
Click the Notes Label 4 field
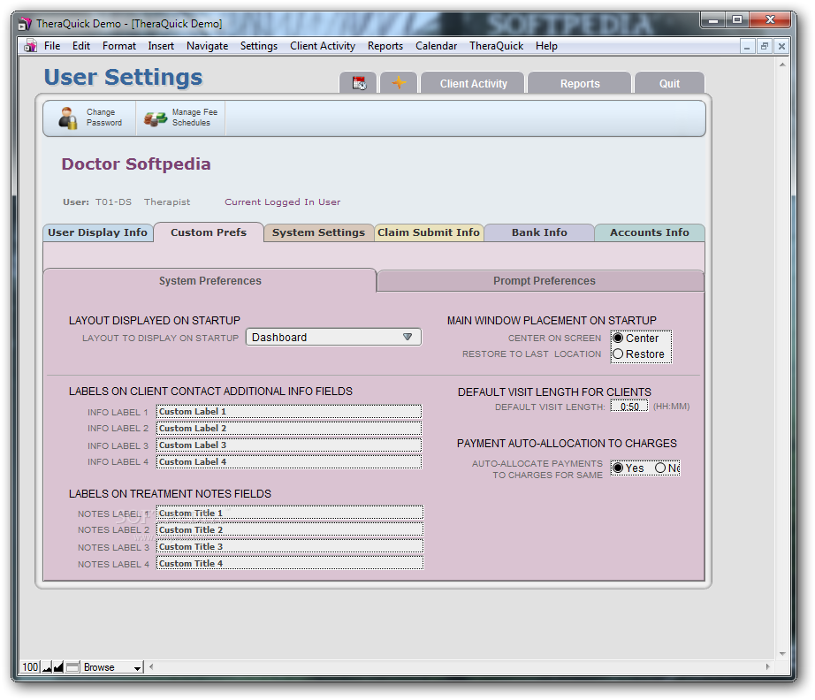coord(290,563)
